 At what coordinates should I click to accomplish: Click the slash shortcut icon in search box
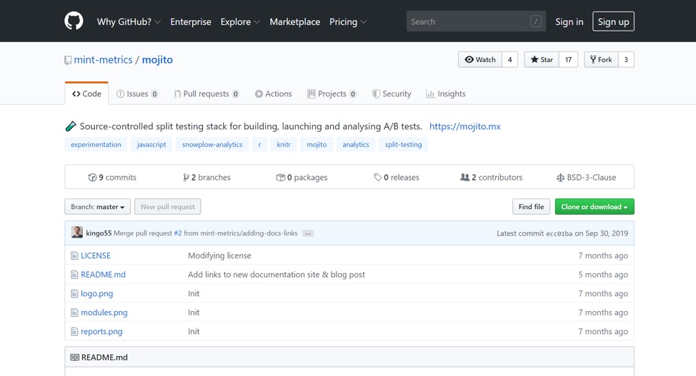click(x=536, y=21)
